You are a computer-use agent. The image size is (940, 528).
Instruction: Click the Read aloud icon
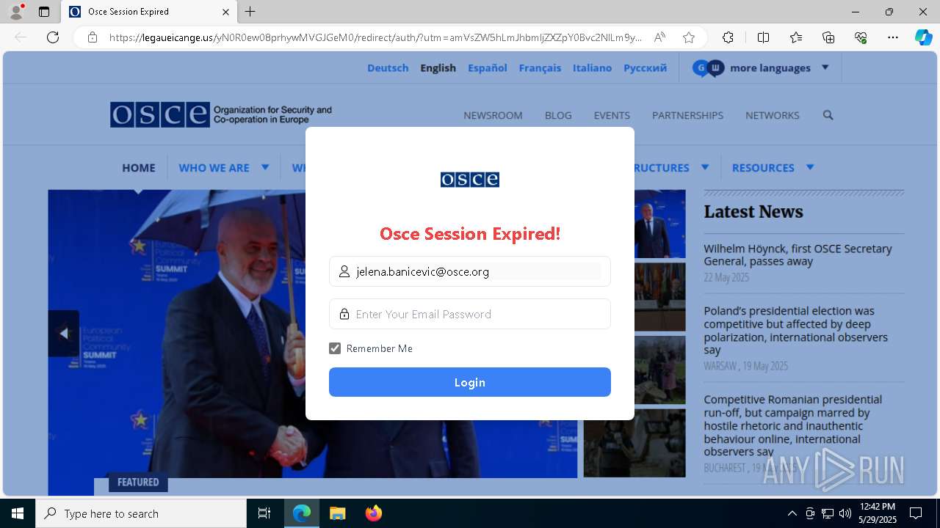659,37
